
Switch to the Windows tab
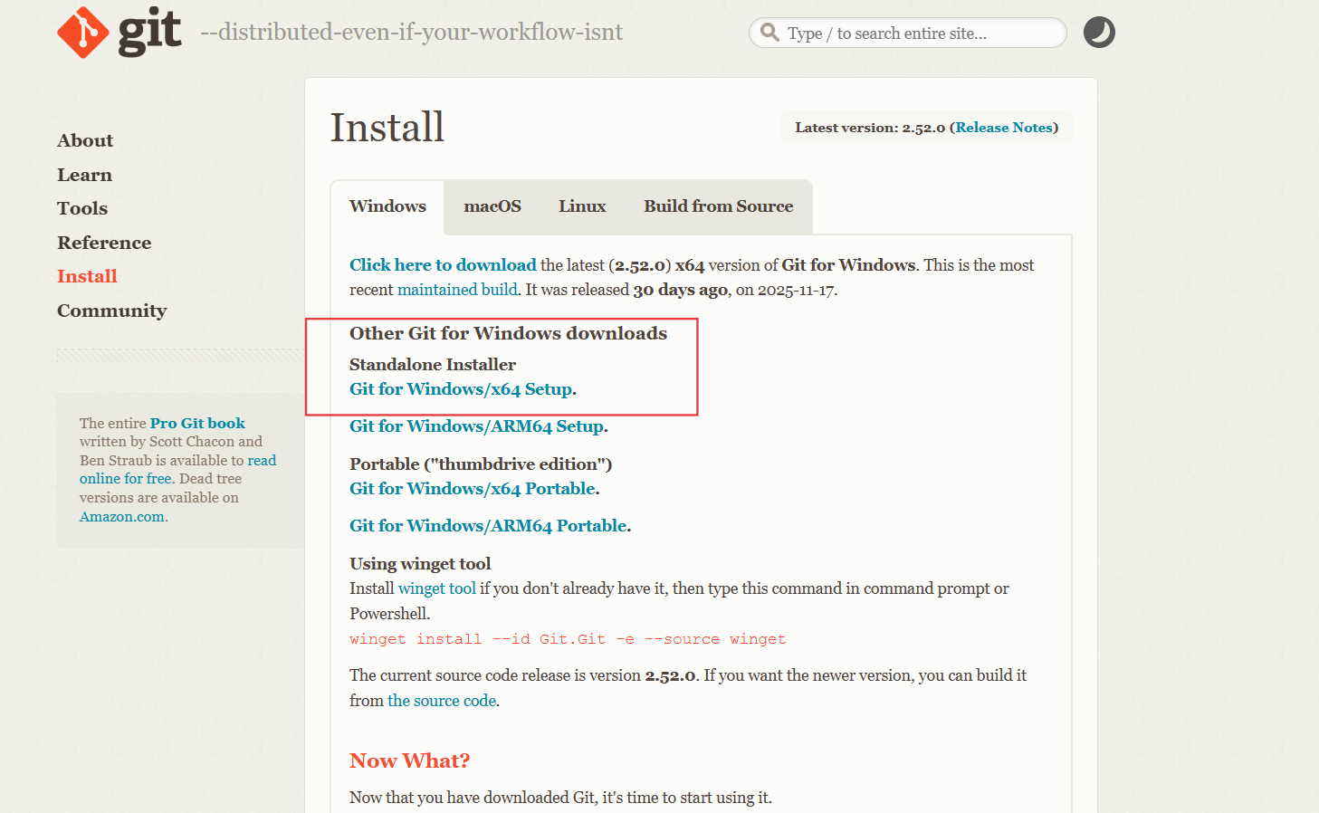(x=387, y=206)
